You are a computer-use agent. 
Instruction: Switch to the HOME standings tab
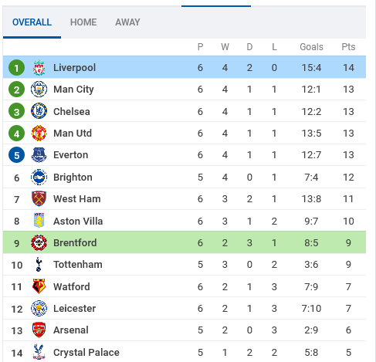83,22
